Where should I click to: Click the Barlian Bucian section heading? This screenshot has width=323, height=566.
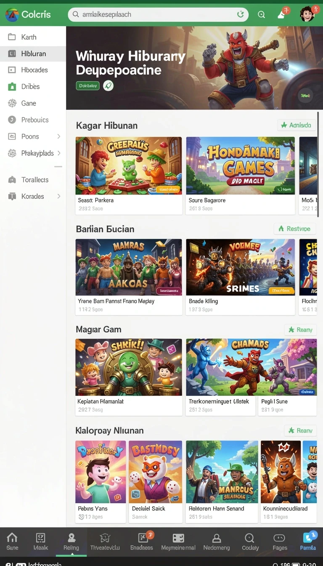[x=105, y=229]
